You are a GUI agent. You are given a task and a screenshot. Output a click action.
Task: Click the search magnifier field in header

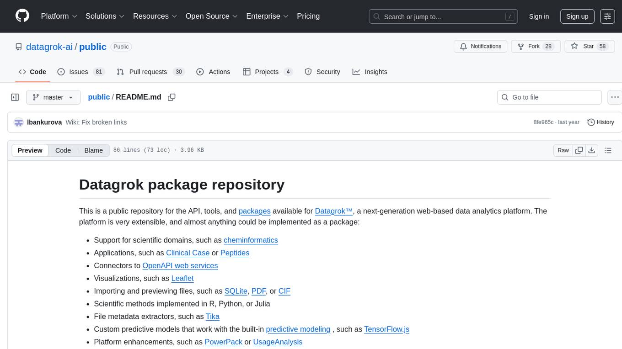click(444, 16)
